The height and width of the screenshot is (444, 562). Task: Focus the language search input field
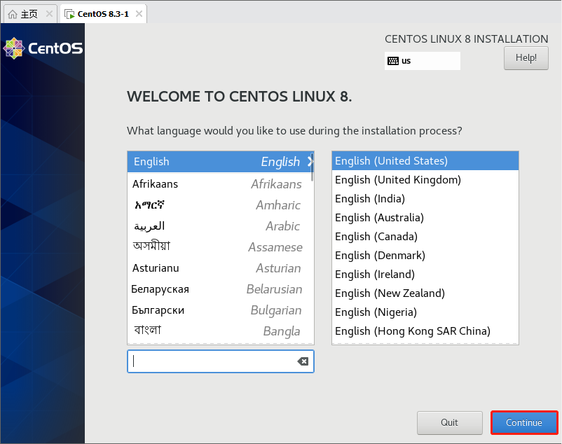click(x=221, y=361)
